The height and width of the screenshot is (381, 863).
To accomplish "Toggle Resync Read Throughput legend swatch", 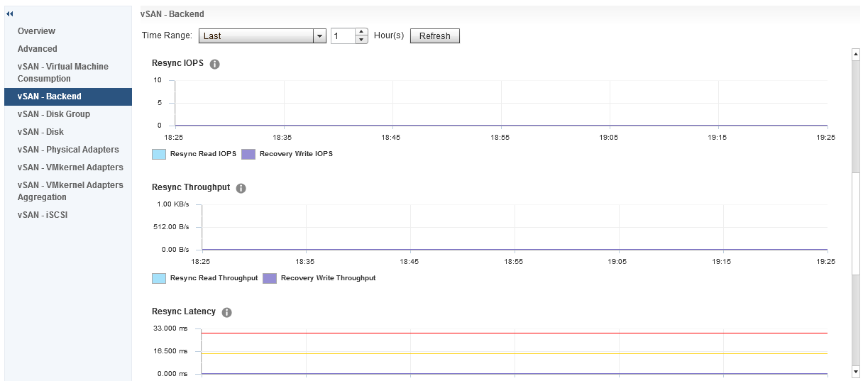I will [159, 278].
